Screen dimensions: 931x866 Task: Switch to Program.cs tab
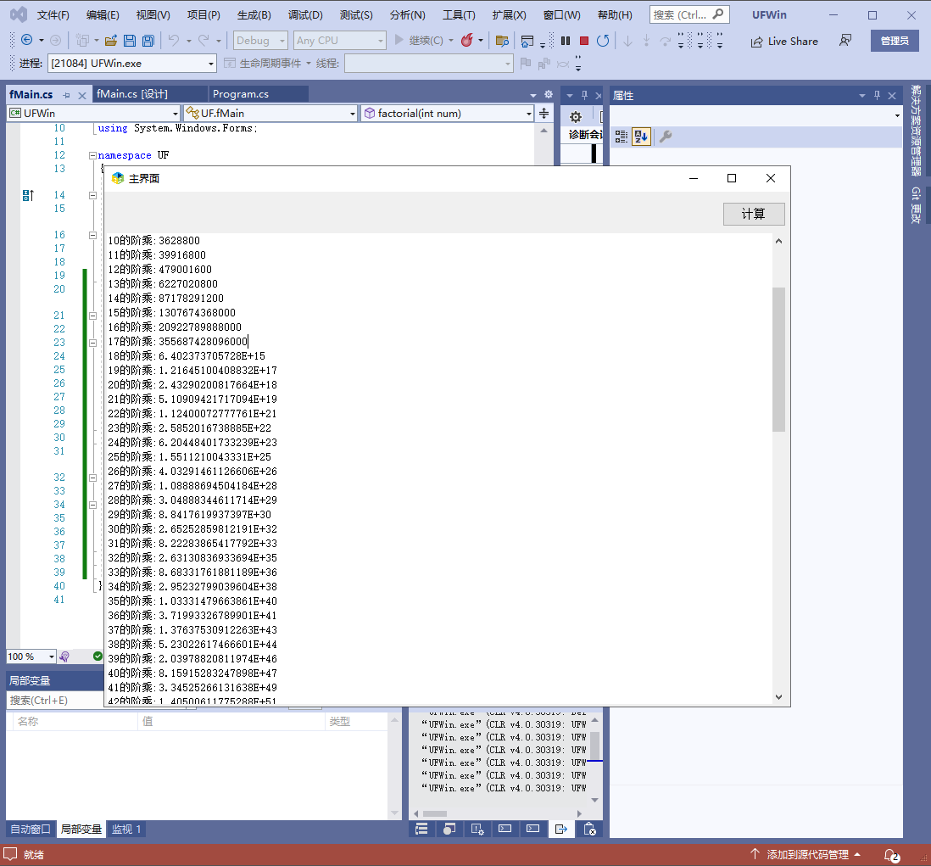point(241,94)
